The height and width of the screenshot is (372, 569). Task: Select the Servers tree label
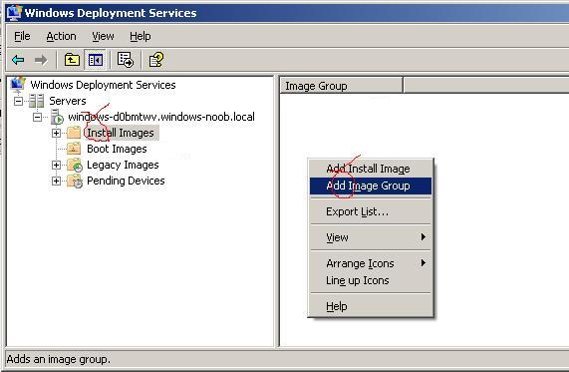[68, 101]
